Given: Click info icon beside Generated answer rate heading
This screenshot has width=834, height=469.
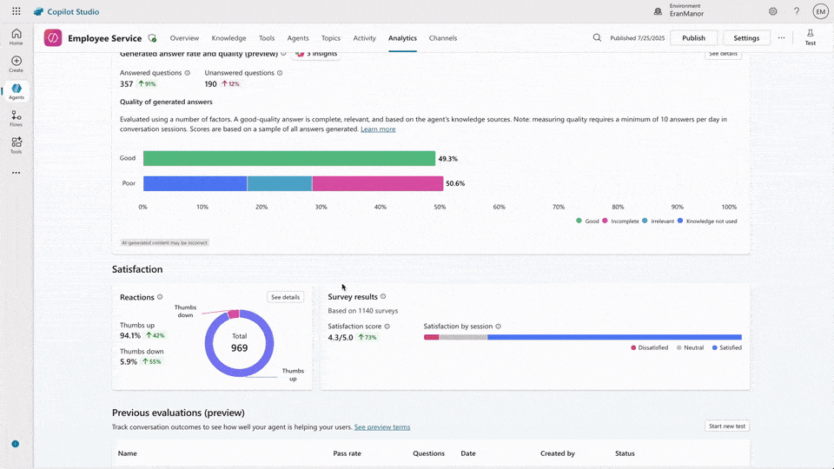Looking at the screenshot, I should click(283, 54).
